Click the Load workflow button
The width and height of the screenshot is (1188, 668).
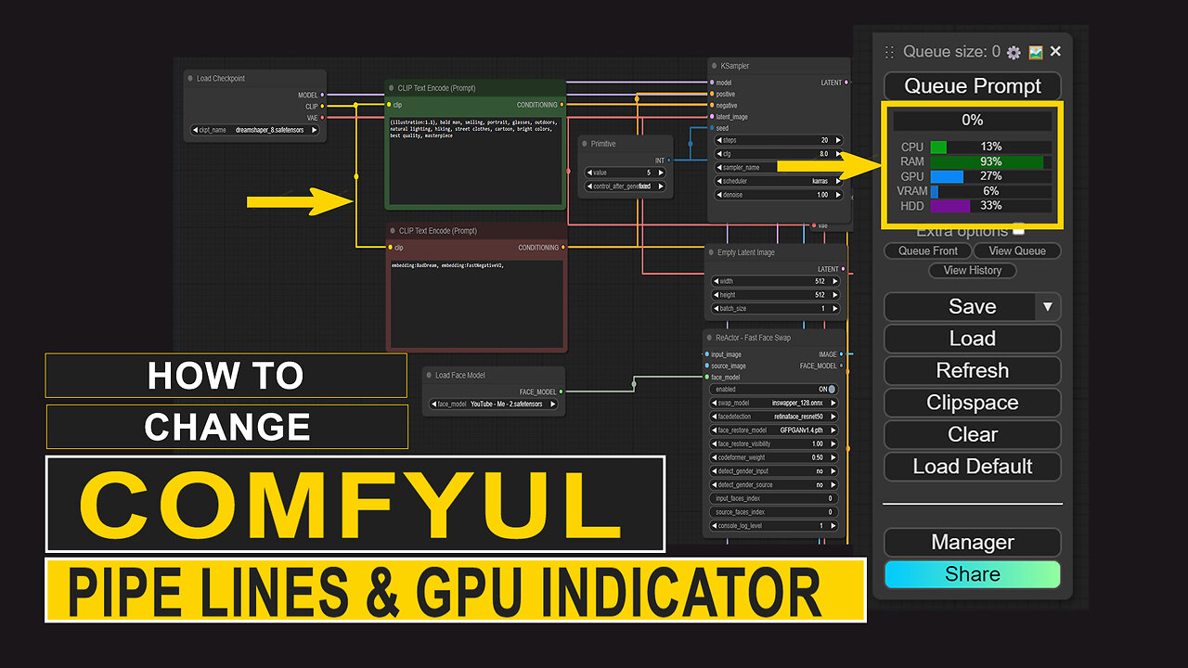point(973,339)
